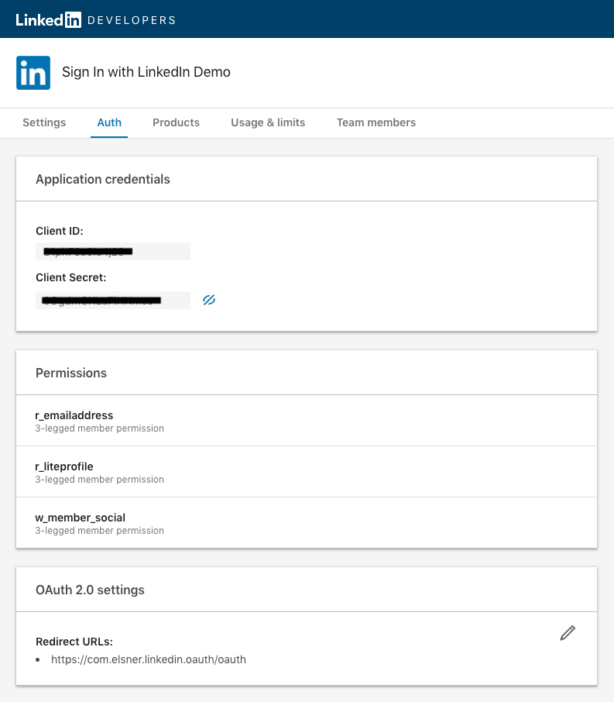
Task: Click the Permissions section heading
Action: click(x=71, y=373)
